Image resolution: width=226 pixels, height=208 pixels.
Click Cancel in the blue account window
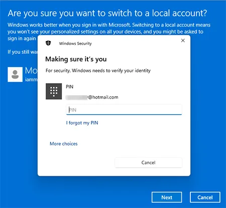[205, 197]
